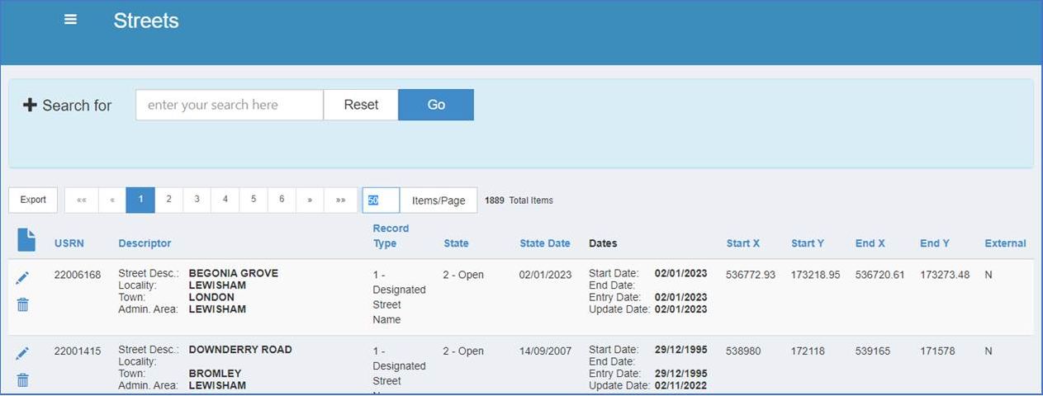Viewport: 1043px width, 396px height.
Task: Edit the BEGONIA GROVE street record
Action: pyautogui.click(x=23, y=280)
